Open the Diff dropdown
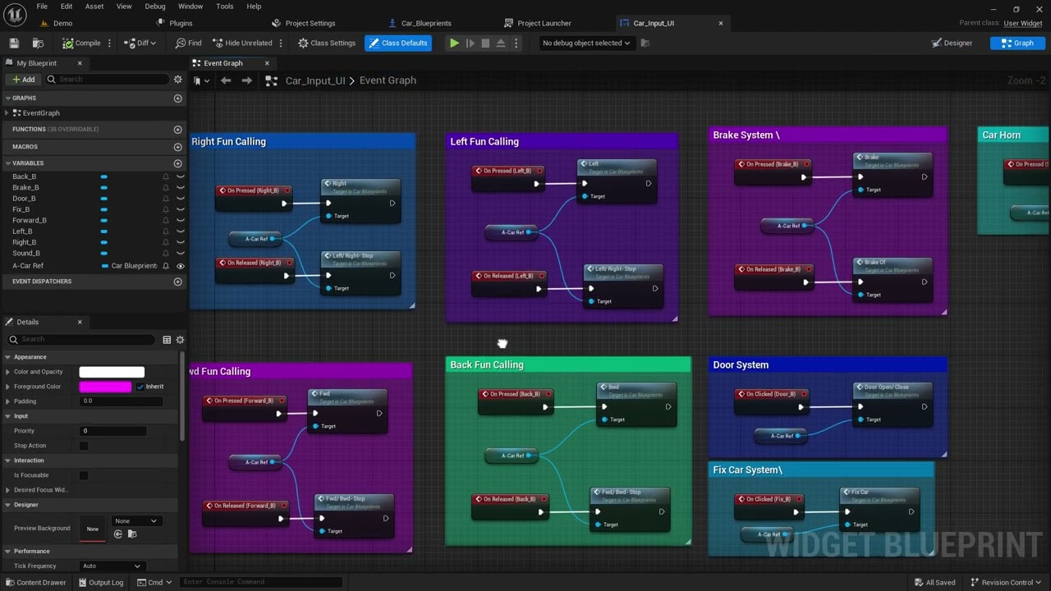Viewport: 1051px width, 591px height. coord(140,43)
